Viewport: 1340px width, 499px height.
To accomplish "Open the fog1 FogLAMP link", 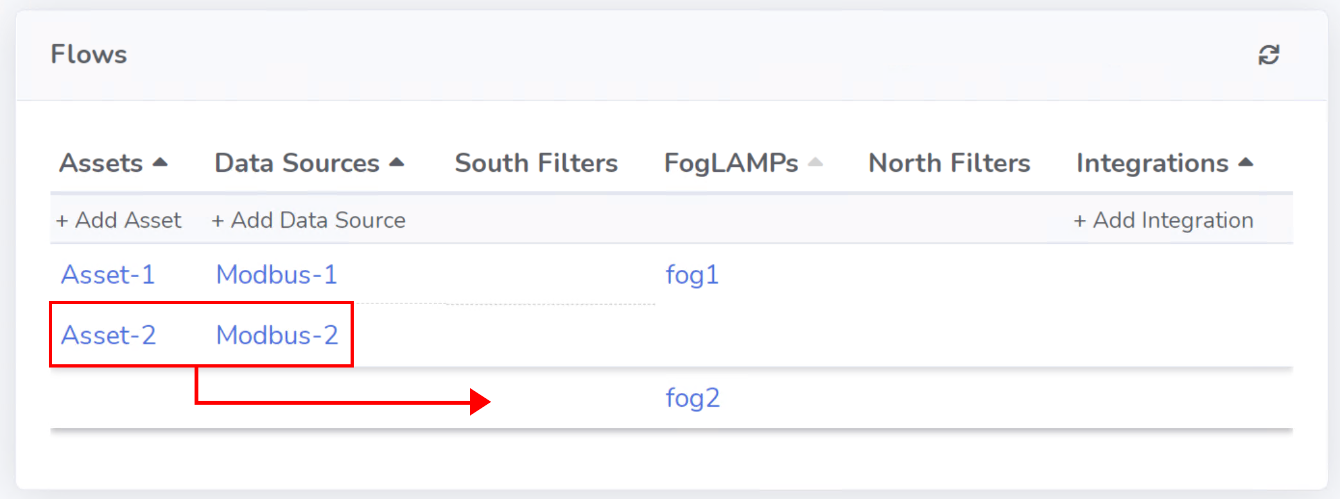I will (x=692, y=275).
